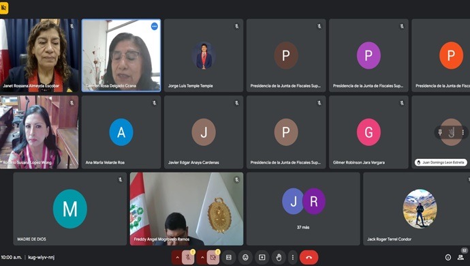The image size is (470, 266).
Task: Click the meeting code 'kug-wiyv-nnj'
Action: (42, 257)
